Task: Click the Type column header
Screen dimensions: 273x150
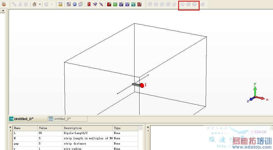Action: [x=126, y=128]
